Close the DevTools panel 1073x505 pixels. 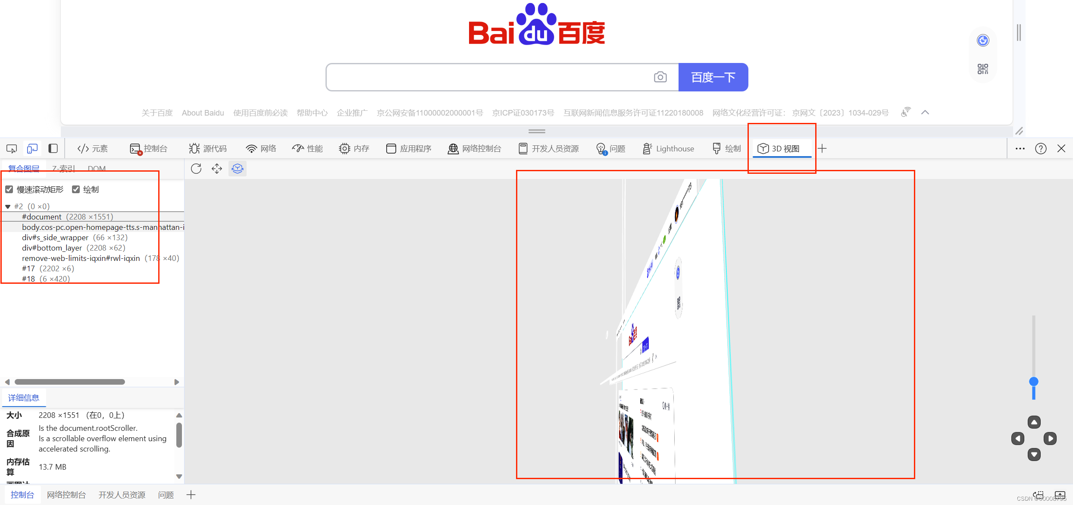(1061, 149)
